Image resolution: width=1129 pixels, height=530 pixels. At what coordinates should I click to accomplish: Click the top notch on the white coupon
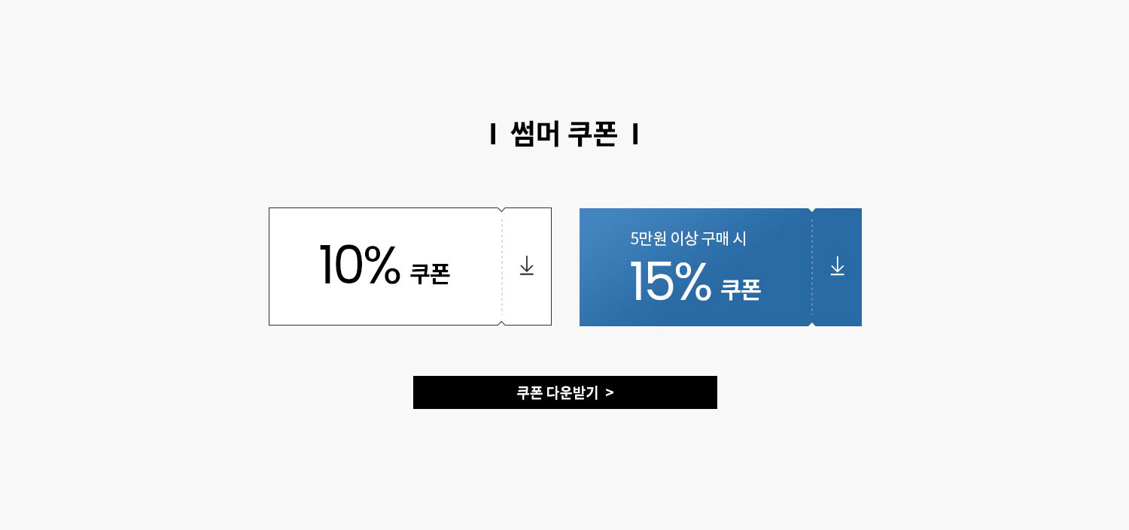click(502, 210)
